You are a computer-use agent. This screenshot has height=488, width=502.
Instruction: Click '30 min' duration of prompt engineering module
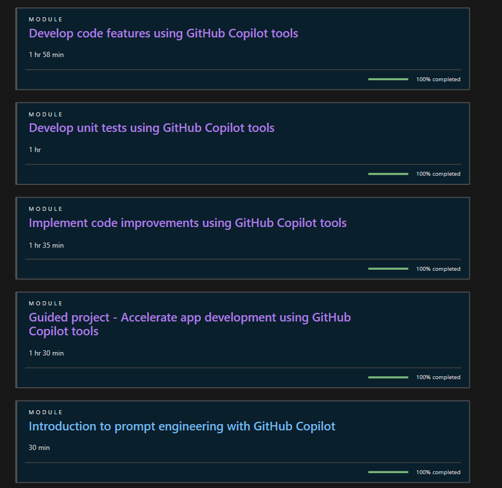39,448
